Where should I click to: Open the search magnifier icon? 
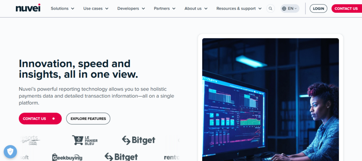pyautogui.click(x=270, y=8)
